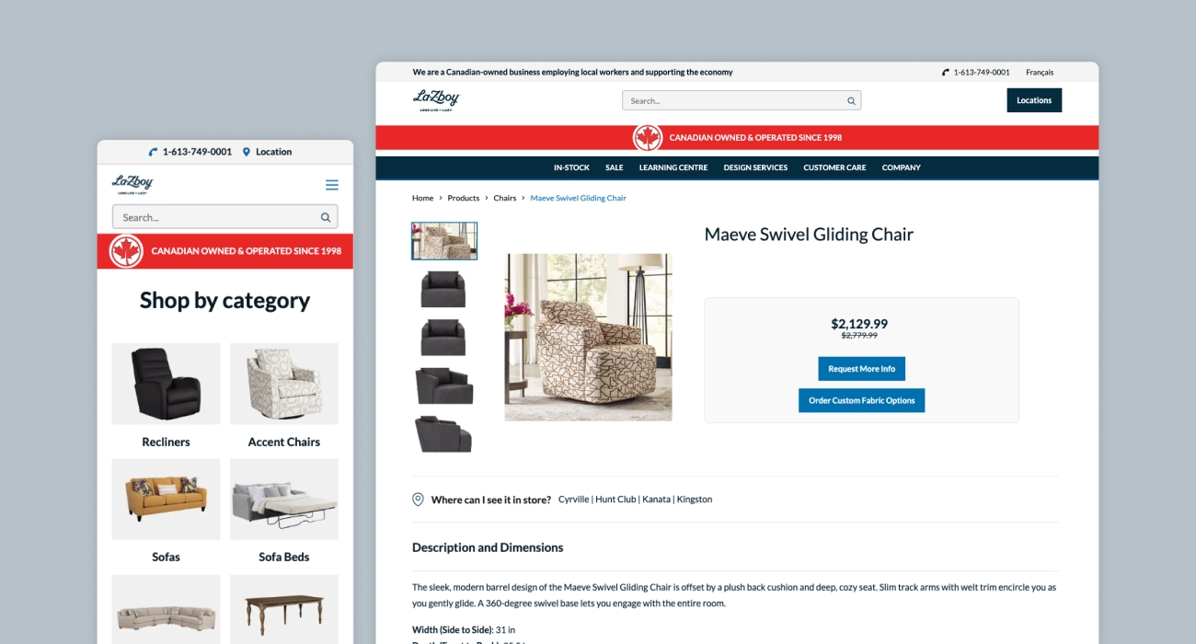Image resolution: width=1196 pixels, height=644 pixels.
Task: Click Order Custom Fabric Options button
Action: pyautogui.click(x=862, y=400)
